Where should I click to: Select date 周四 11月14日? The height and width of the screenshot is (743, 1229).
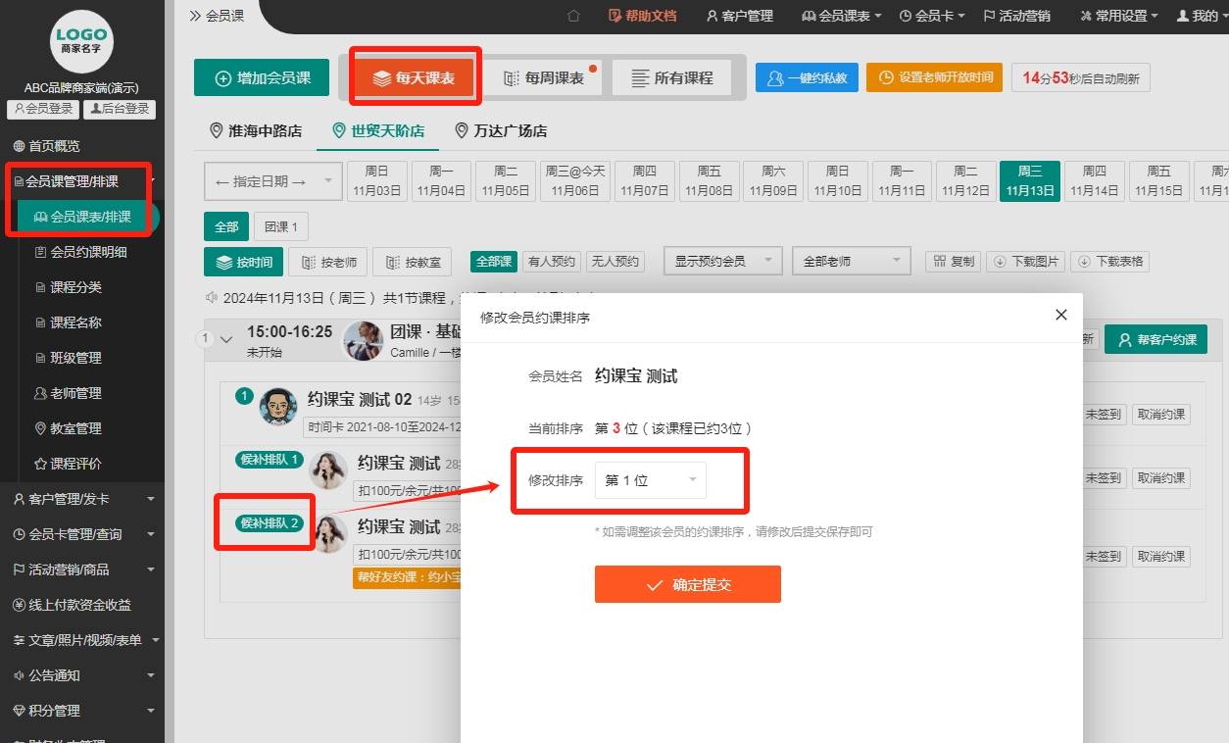[1094, 181]
